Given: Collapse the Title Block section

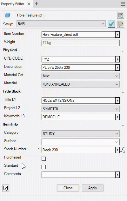Looking at the screenshot, I should (123, 92).
